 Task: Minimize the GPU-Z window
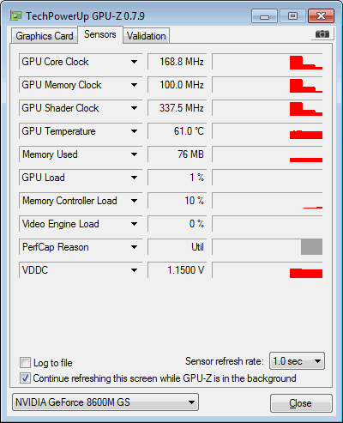tap(264, 16)
